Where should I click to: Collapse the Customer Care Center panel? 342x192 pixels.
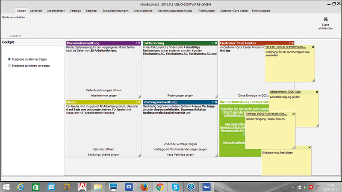coord(289,43)
